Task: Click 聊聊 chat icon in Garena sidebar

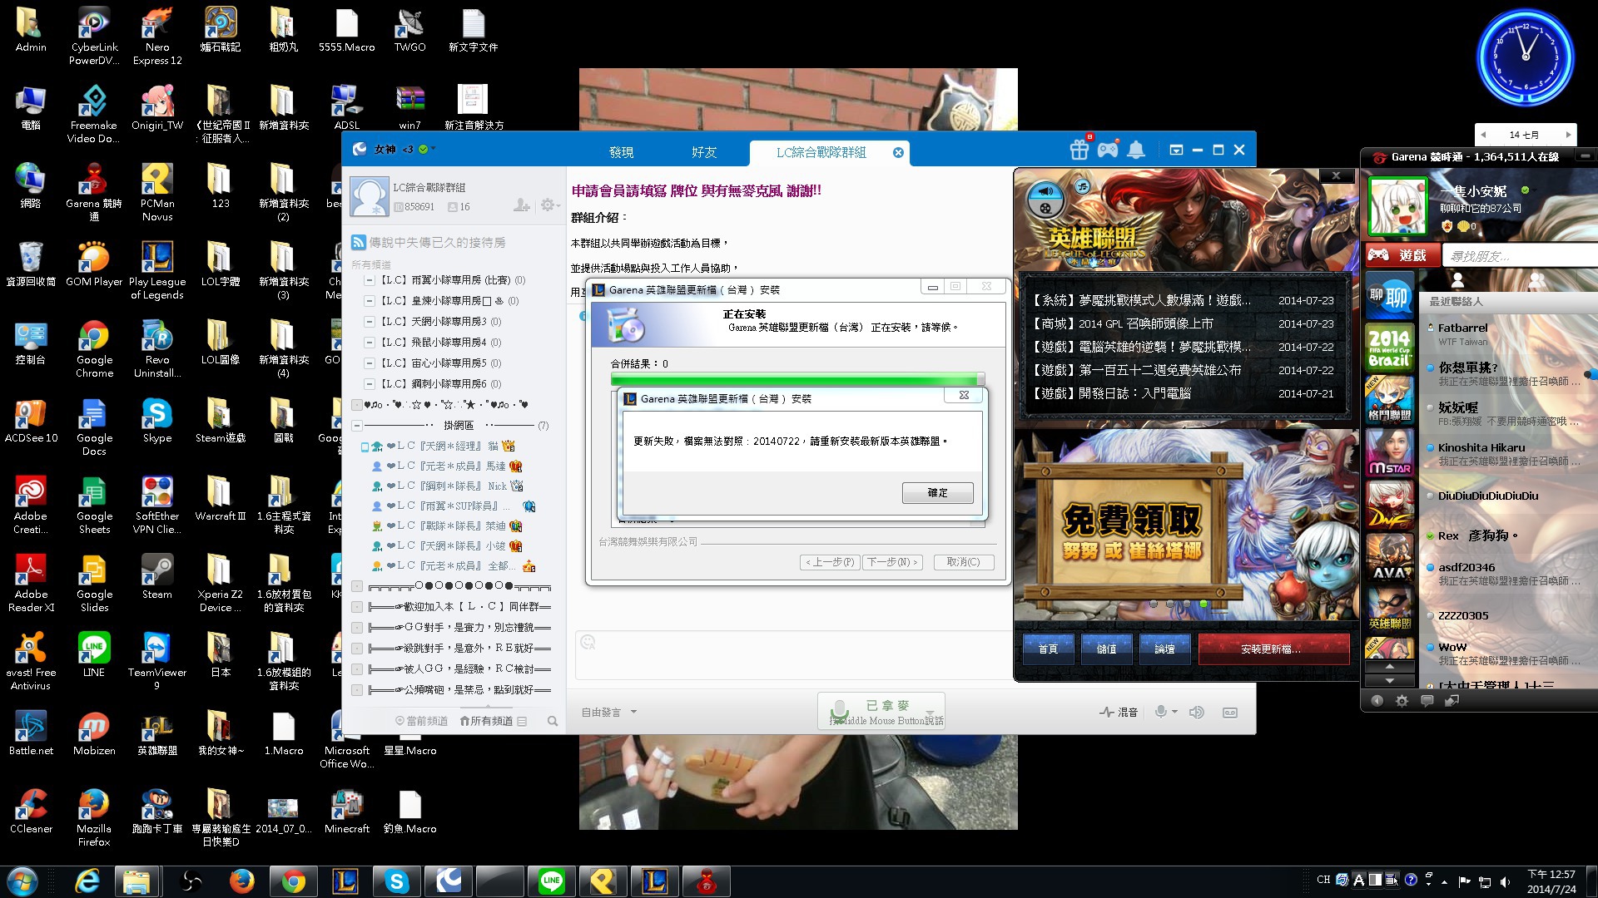Action: pyautogui.click(x=1389, y=295)
